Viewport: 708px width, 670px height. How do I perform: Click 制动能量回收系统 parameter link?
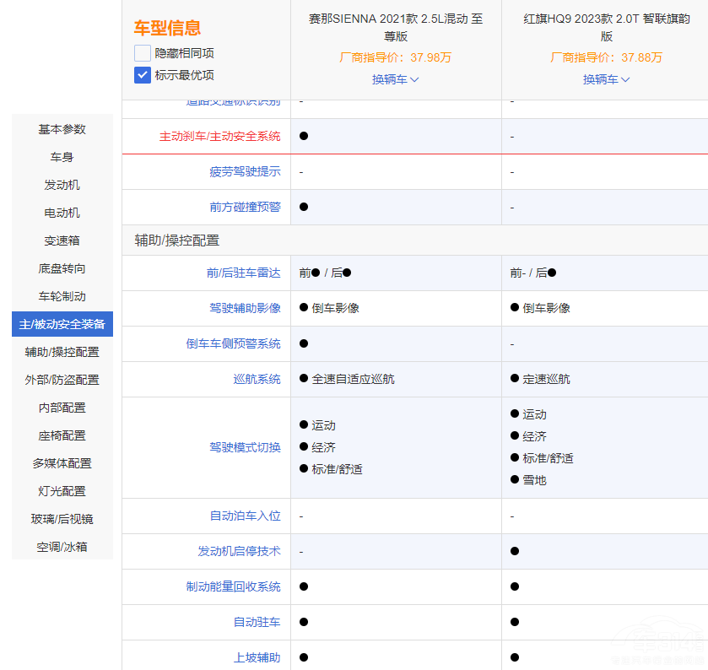[x=233, y=586]
